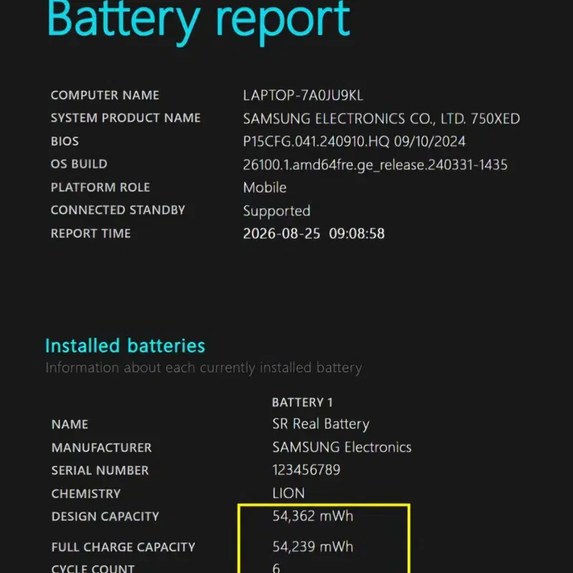Select the OS BUILD value text
The height and width of the screenshot is (573, 573).
pyautogui.click(x=375, y=165)
